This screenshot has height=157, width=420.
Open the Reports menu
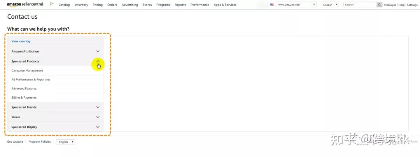(x=180, y=5)
